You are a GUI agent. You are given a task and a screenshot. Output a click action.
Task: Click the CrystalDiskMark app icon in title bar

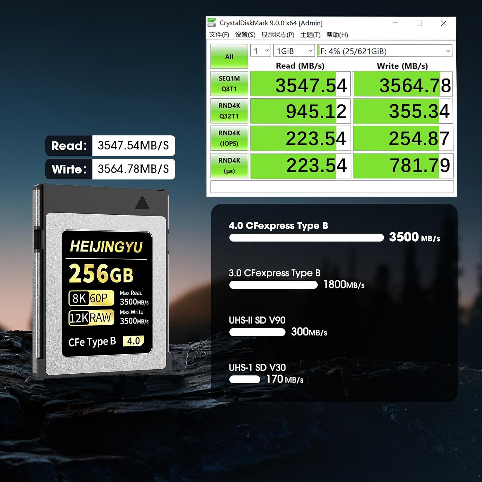point(212,23)
